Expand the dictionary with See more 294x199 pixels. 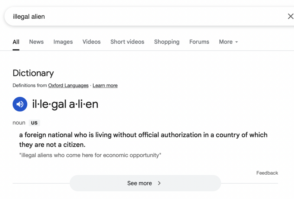pos(145,183)
